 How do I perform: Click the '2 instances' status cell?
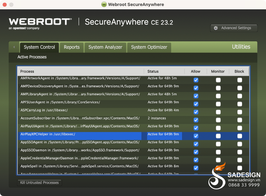157,118
